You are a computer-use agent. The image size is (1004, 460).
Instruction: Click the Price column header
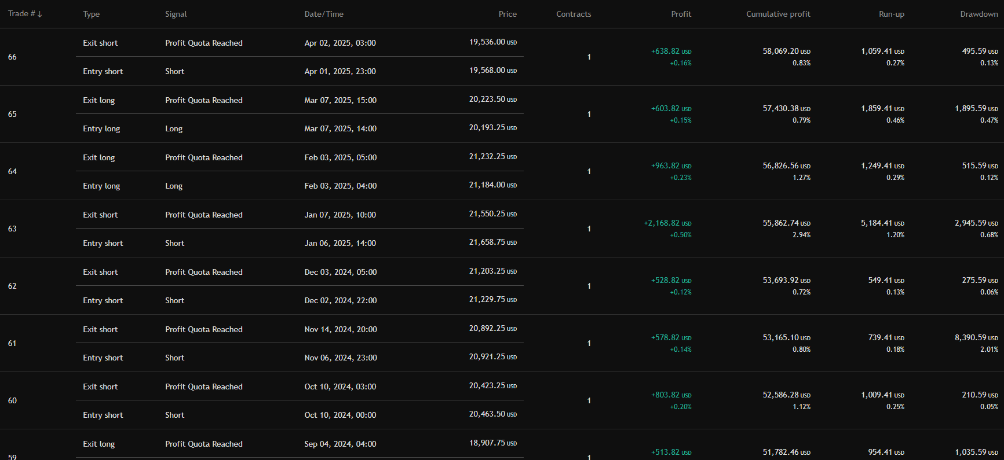click(x=508, y=14)
